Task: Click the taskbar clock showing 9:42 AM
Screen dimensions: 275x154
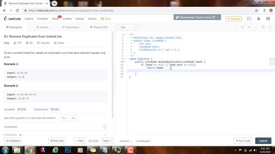Action: 265,150
